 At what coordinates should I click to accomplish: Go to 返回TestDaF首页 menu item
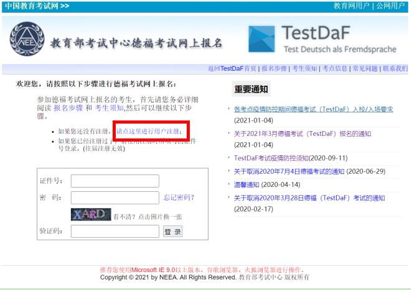point(232,69)
